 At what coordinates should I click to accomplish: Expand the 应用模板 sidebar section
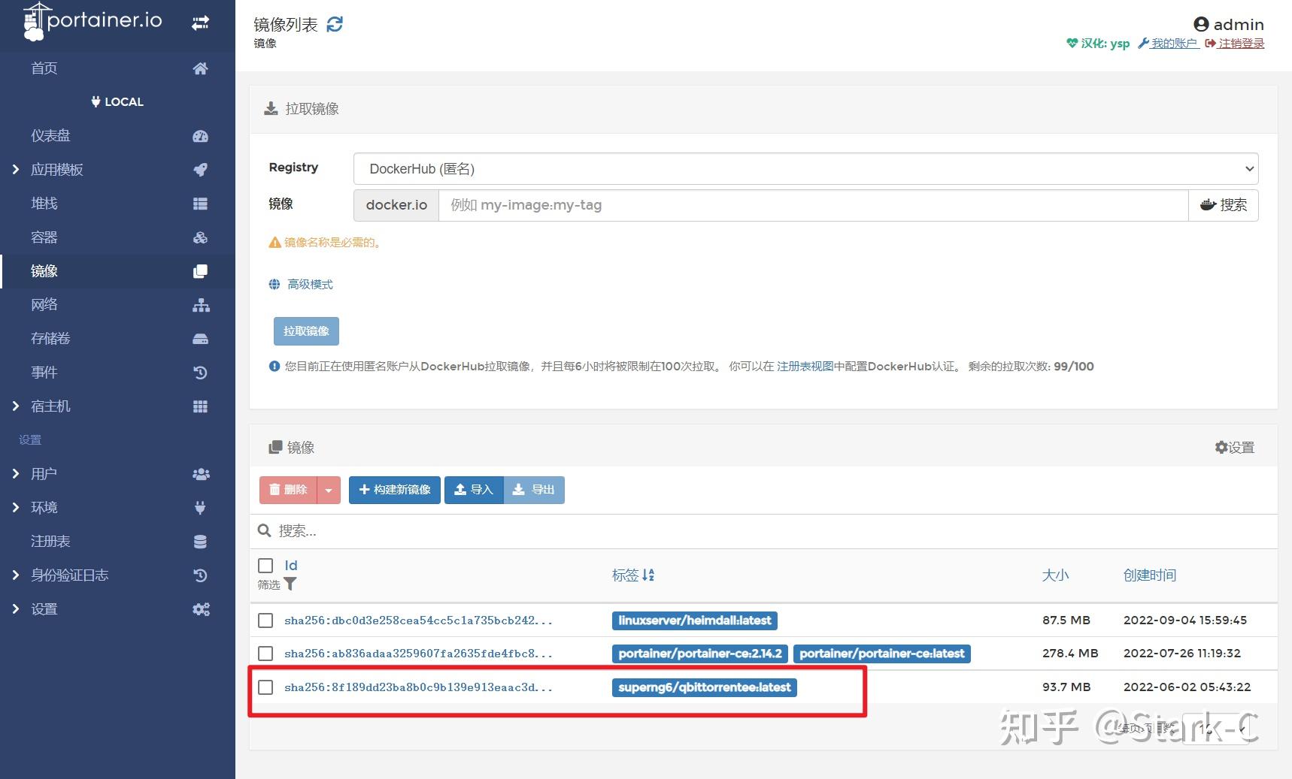point(16,169)
